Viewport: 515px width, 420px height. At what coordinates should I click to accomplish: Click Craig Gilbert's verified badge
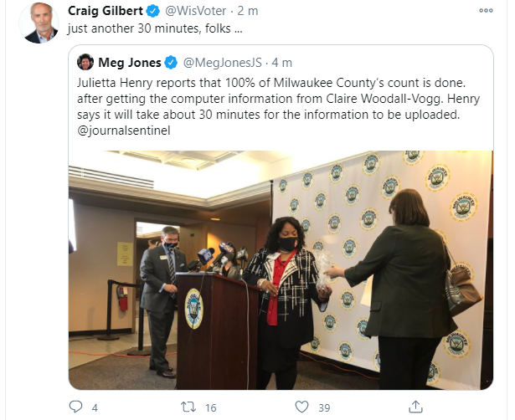coord(152,11)
